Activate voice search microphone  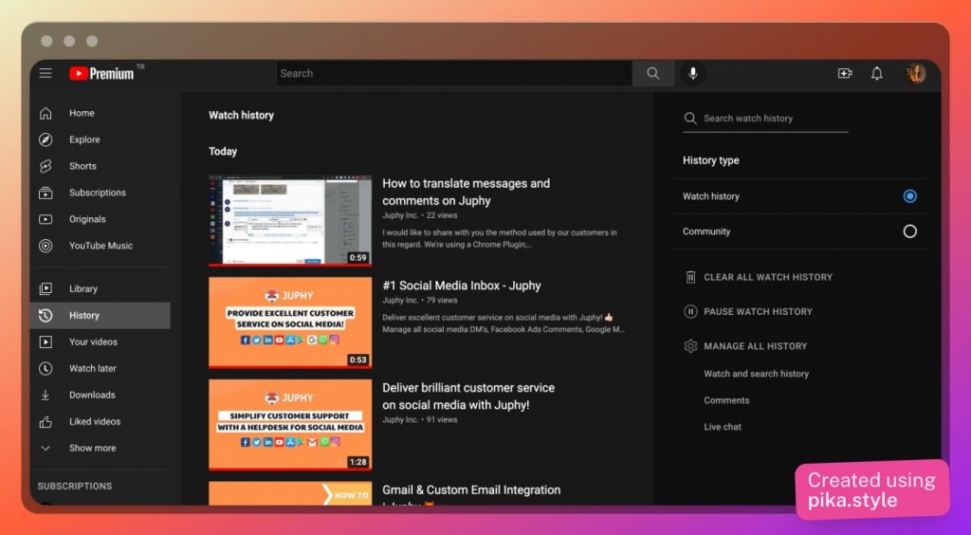pyautogui.click(x=693, y=73)
